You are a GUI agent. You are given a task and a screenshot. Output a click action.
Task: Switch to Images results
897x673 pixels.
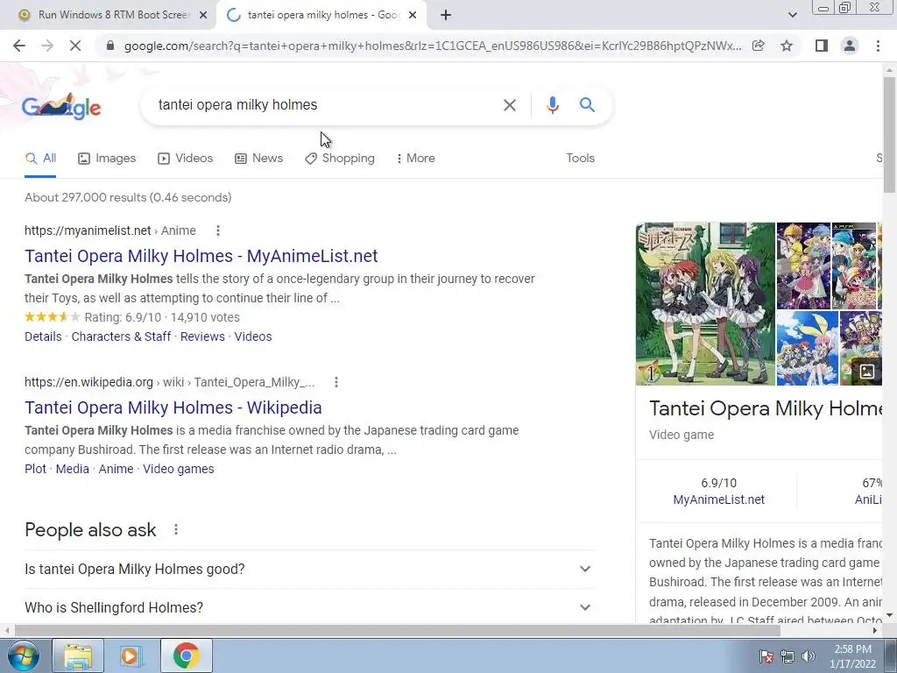click(x=107, y=158)
